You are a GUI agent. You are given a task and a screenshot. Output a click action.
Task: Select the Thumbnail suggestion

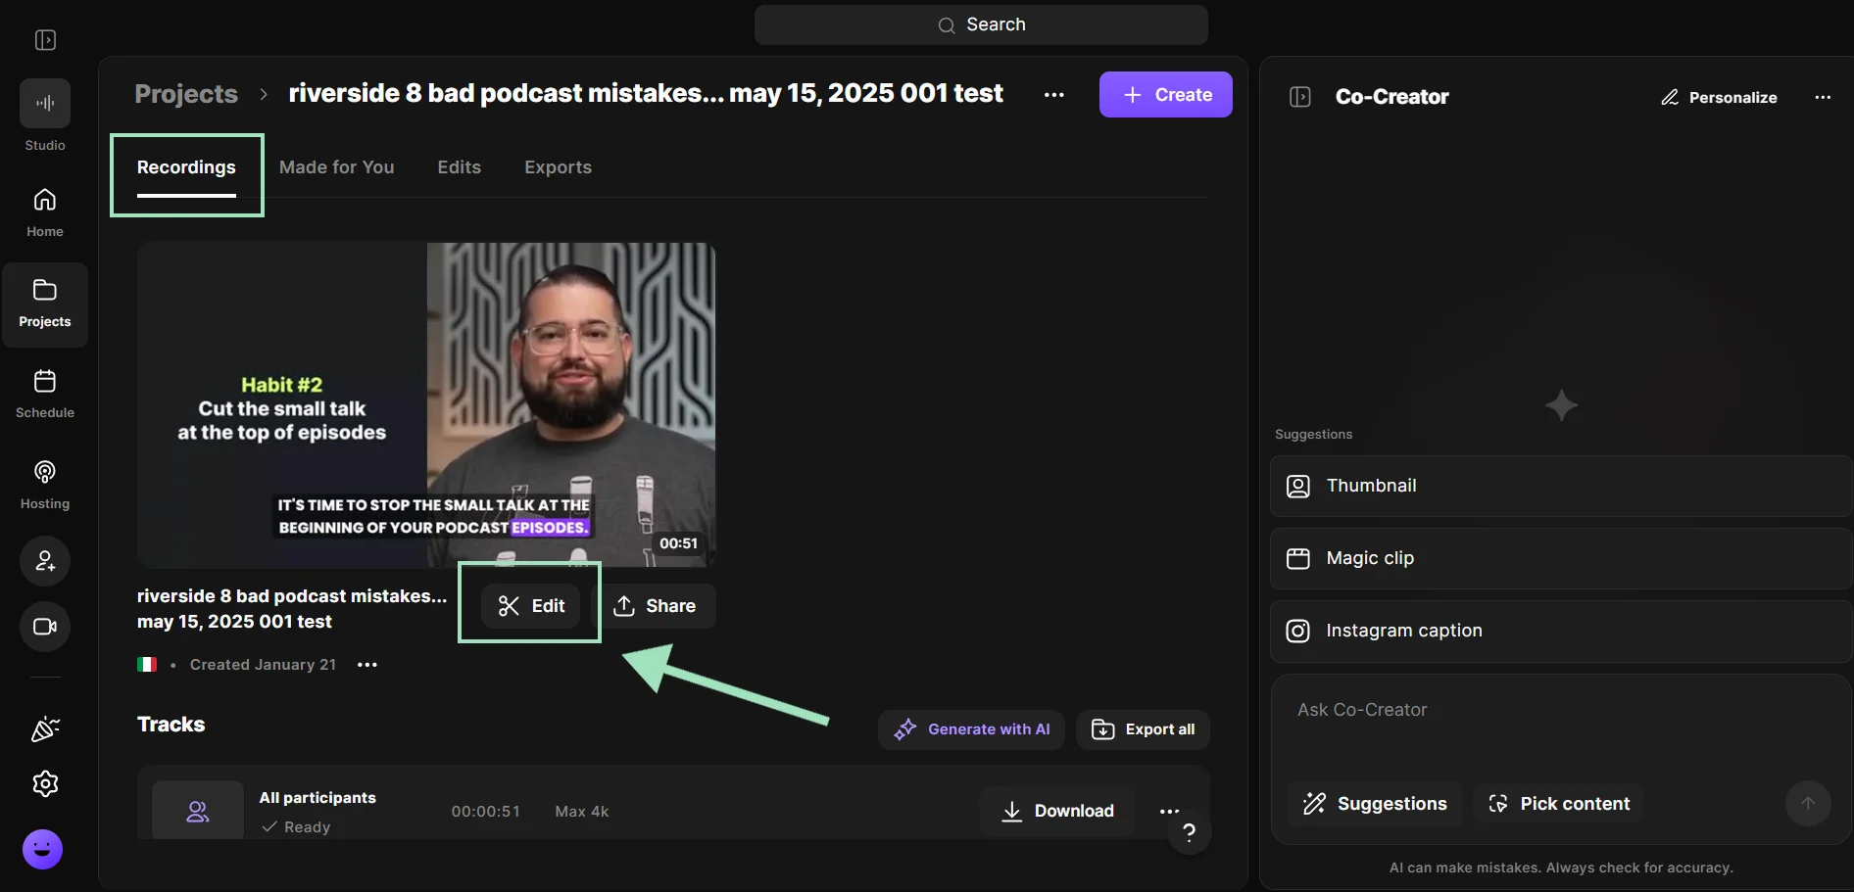point(1562,486)
